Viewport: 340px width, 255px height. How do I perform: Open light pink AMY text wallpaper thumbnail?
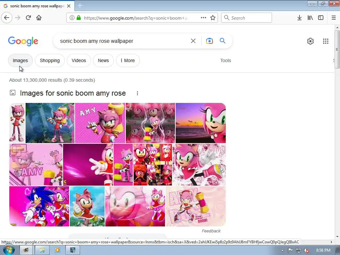point(36,165)
